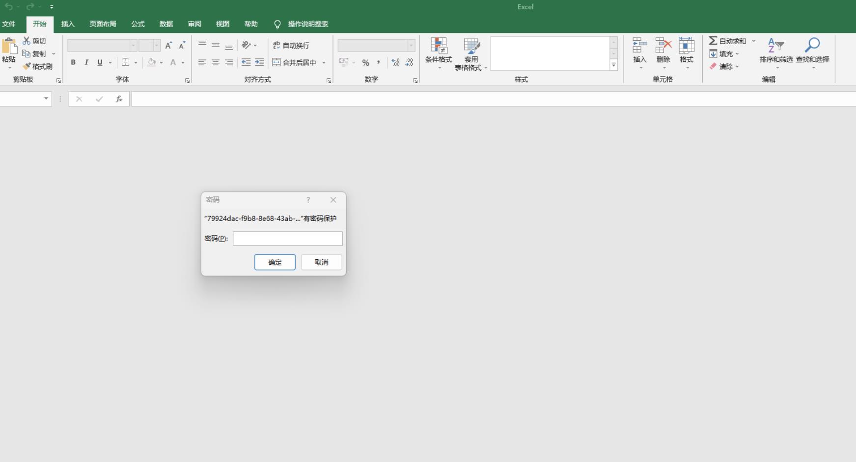856x462 pixels.
Task: Toggle italic formatting
Action: 86,62
